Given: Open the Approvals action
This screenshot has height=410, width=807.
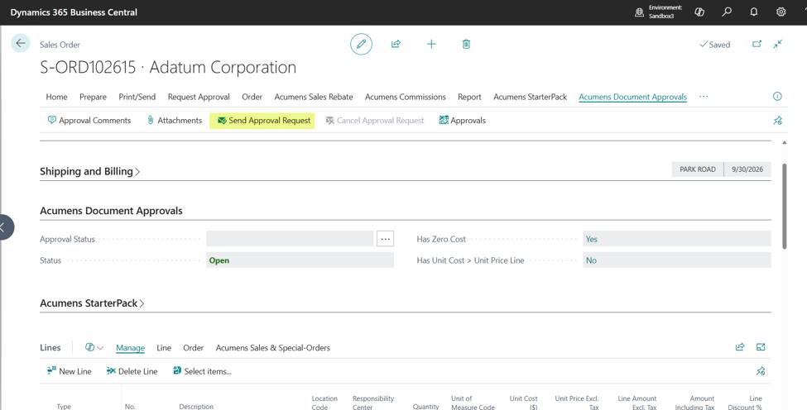Looking at the screenshot, I should click(462, 121).
